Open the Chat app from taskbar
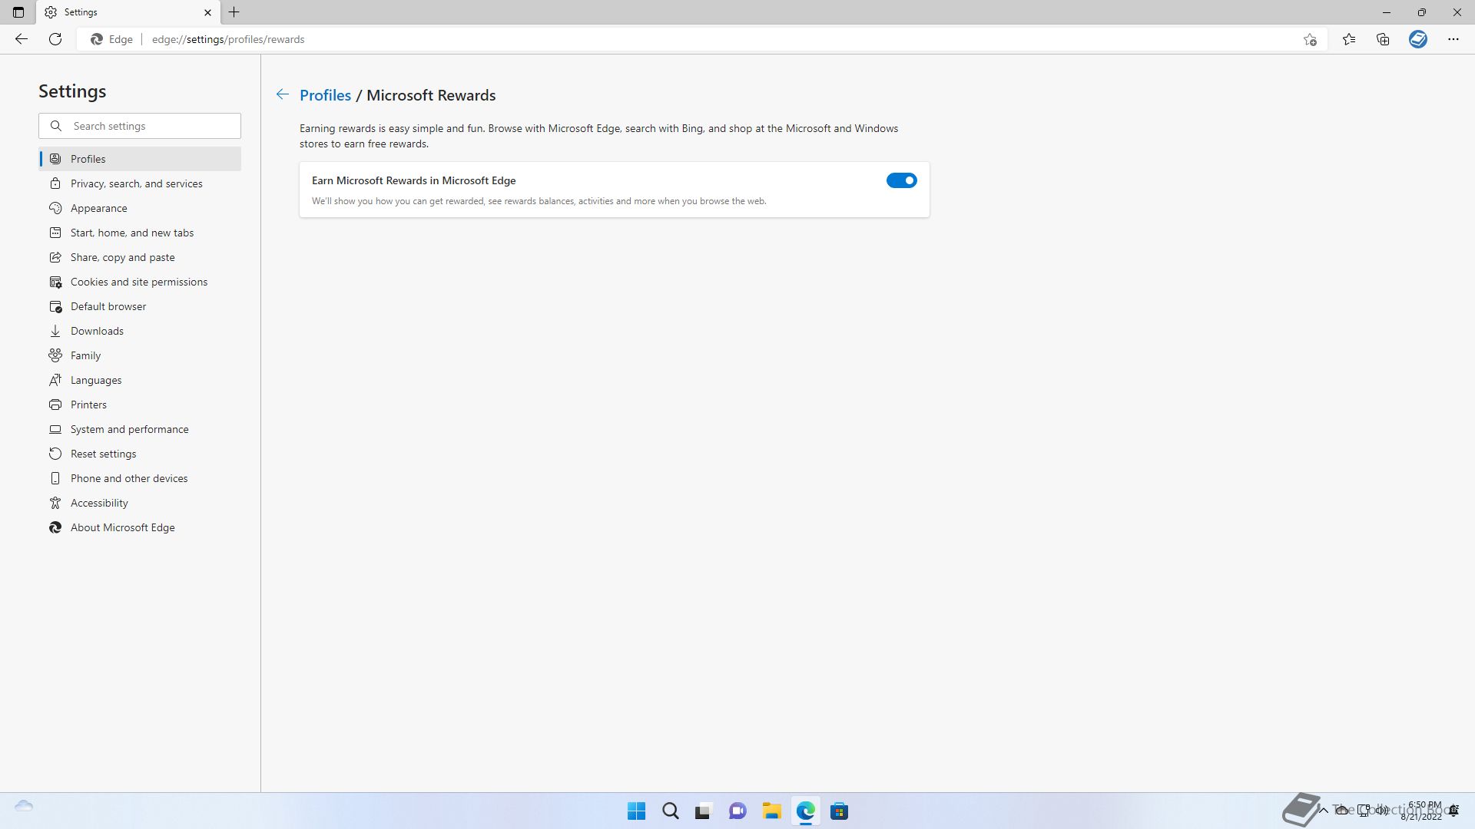This screenshot has height=829, width=1475. tap(737, 811)
